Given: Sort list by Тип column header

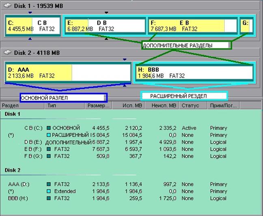Looking at the screenshot, I should [65, 106].
